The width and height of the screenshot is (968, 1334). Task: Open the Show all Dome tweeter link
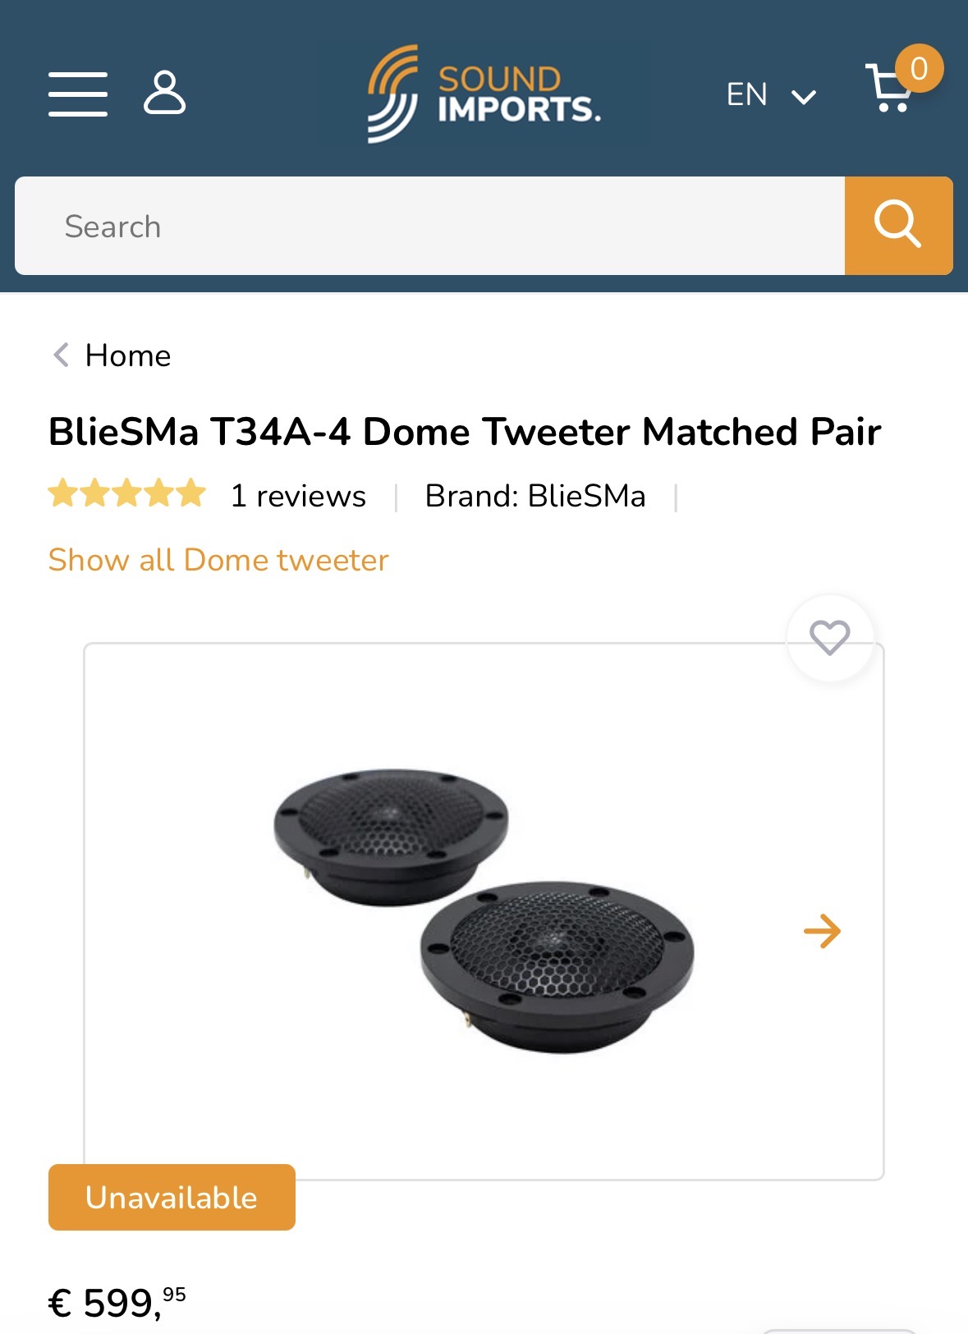(218, 560)
